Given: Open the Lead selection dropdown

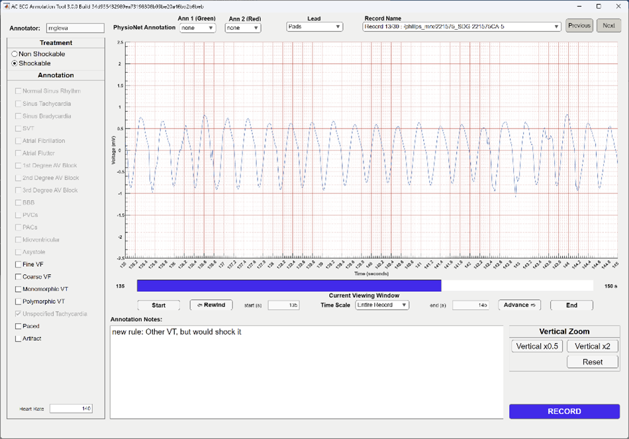Looking at the screenshot, I should (x=314, y=27).
